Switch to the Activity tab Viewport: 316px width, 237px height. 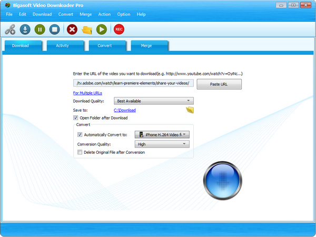65,45
